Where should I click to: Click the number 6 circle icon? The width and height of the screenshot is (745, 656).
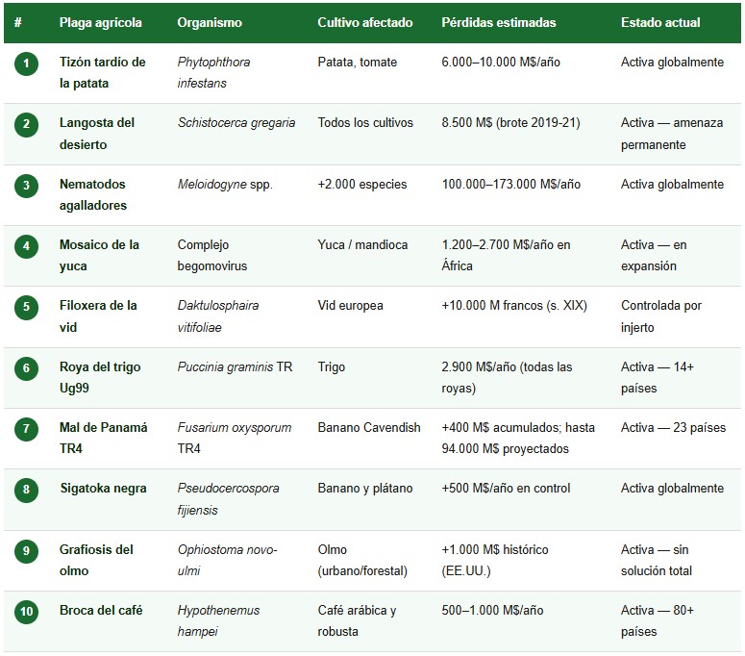click(x=26, y=368)
